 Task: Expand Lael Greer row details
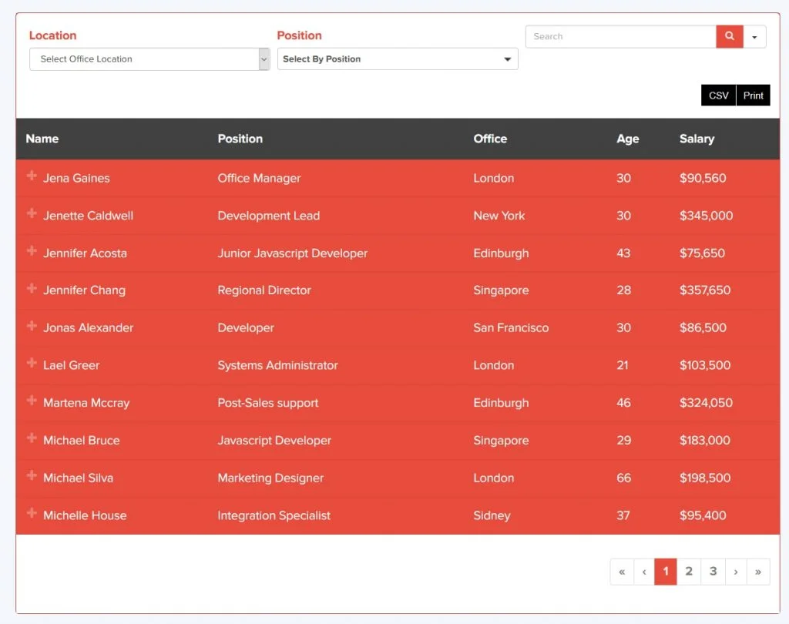coord(32,363)
